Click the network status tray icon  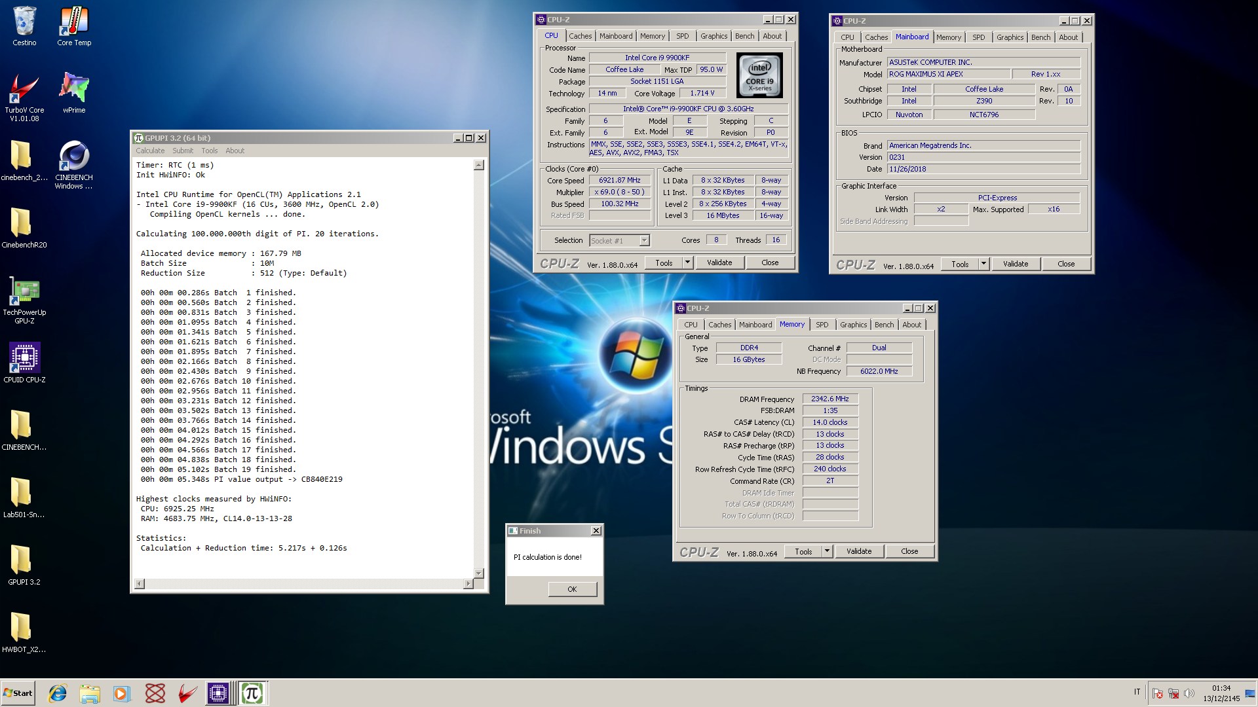coord(1173,694)
